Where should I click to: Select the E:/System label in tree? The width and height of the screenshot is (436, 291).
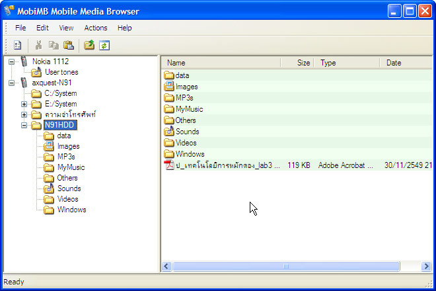(x=61, y=104)
